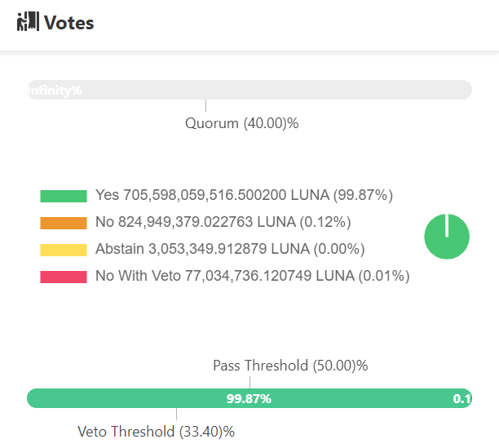499x448 pixels.
Task: Click the Votes panel heading text
Action: [69, 23]
